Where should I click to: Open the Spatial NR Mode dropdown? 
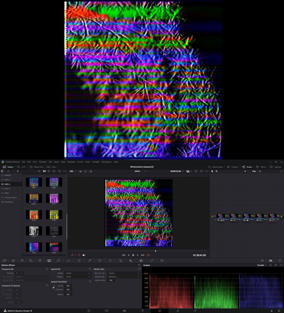tap(78, 273)
